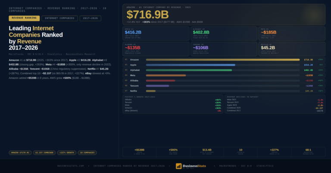Open the Meta #4 ~$185B card

pyautogui.click(x=292, y=33)
